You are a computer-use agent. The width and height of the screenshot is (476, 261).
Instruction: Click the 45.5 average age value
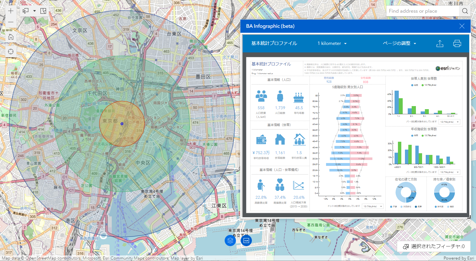(299, 108)
